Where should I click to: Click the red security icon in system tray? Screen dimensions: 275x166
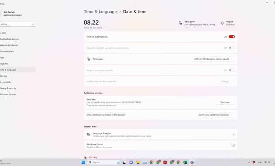point(254,163)
